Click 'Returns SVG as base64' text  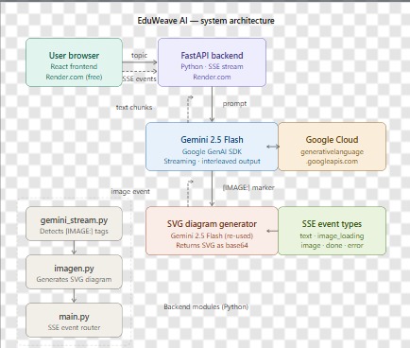(x=212, y=245)
